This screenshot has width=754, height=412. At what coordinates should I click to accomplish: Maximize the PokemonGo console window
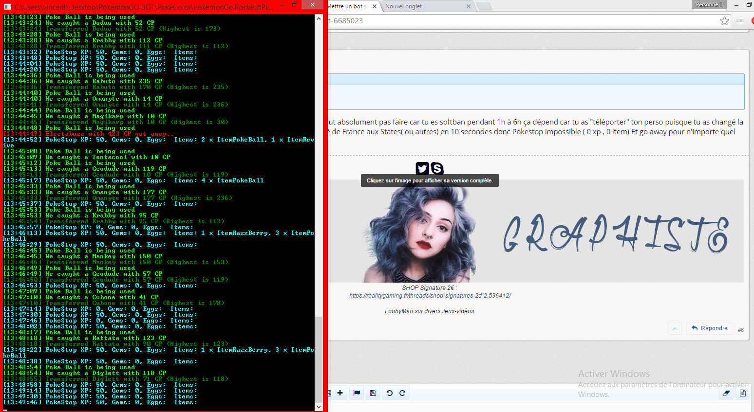point(294,5)
